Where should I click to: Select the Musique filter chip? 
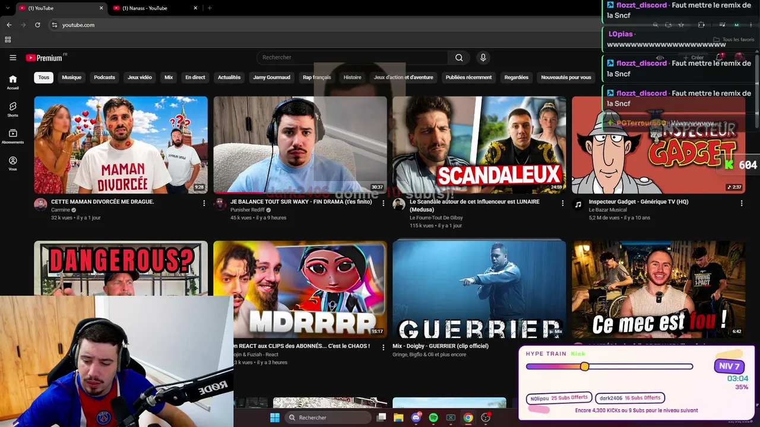[72, 77]
